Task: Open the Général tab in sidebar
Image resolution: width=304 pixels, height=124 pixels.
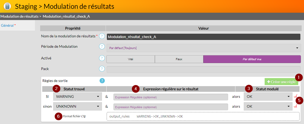Action: coord(8,25)
